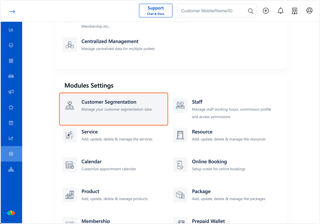Open the Service settings

coord(90,132)
